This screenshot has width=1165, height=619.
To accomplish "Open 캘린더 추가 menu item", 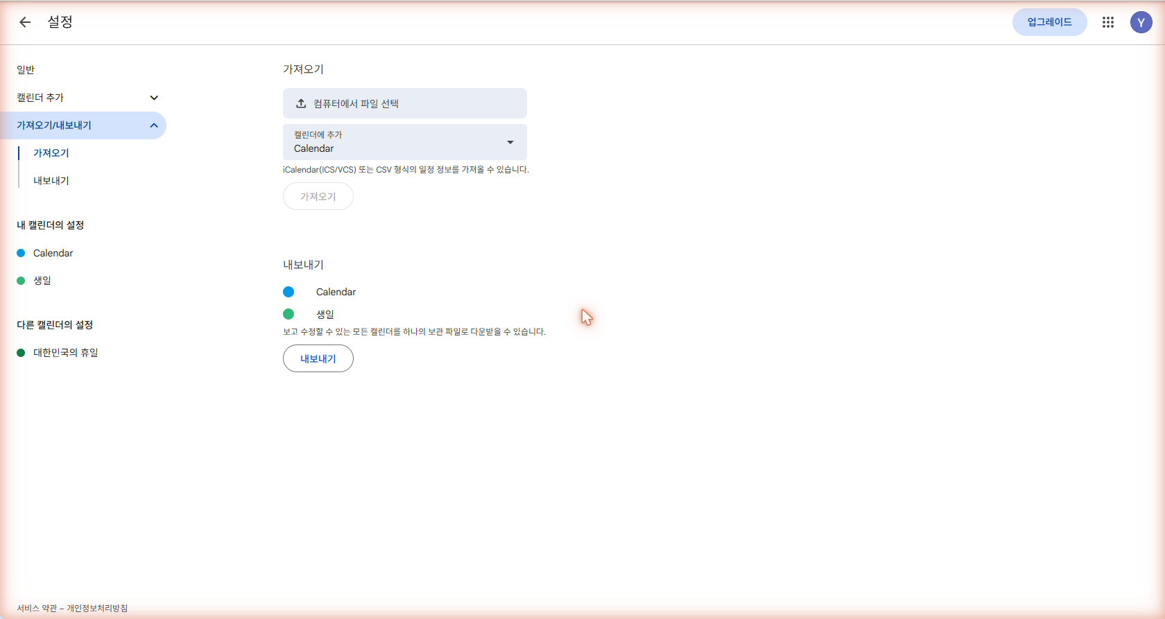I will (40, 98).
